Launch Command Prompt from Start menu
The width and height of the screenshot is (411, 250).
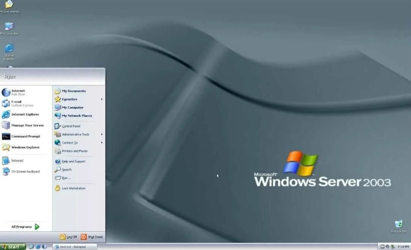pyautogui.click(x=26, y=137)
